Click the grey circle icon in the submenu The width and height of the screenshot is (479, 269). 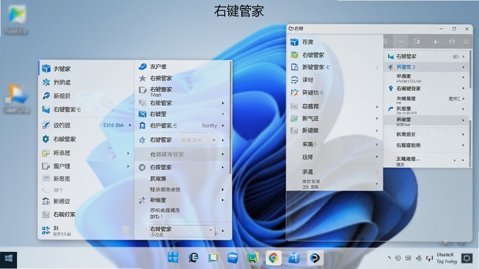(142, 167)
